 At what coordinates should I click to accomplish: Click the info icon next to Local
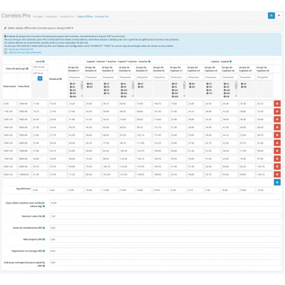point(43,62)
